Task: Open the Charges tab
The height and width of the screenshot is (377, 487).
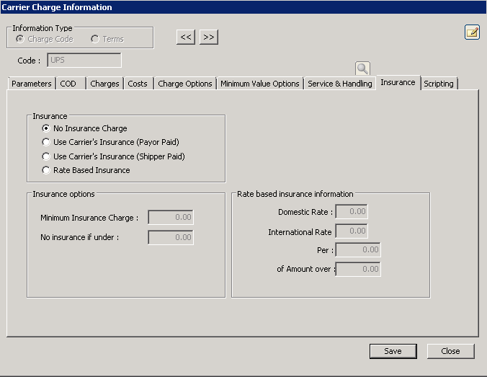Action: (x=104, y=84)
